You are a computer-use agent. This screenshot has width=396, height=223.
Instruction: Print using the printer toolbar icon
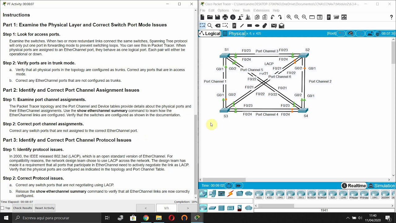pos(225,17)
